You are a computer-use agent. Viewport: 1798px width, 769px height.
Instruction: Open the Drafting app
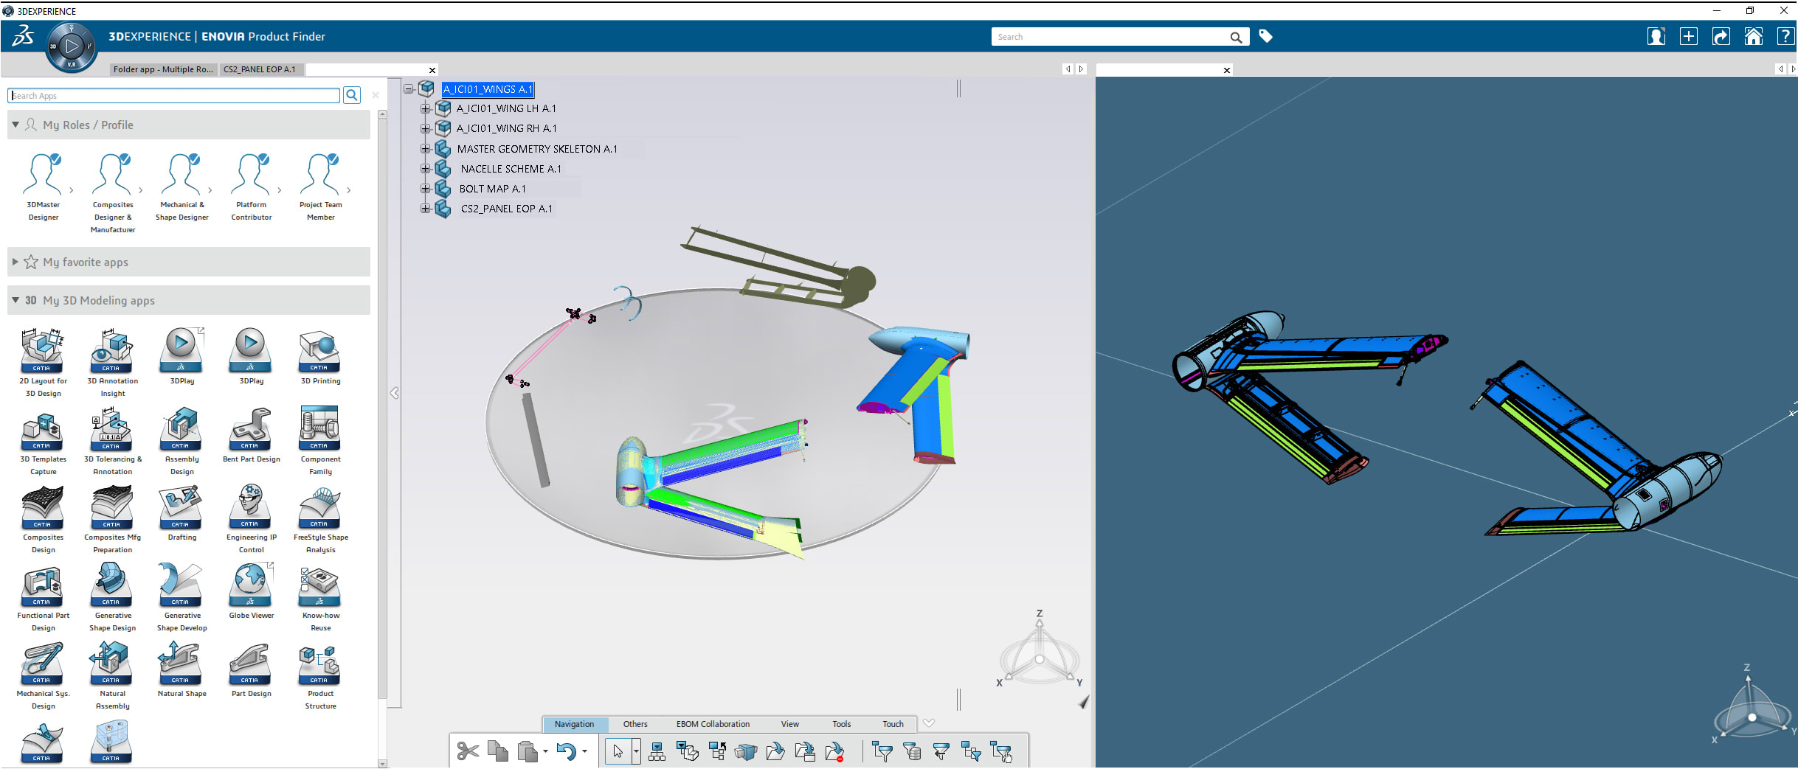tap(181, 513)
